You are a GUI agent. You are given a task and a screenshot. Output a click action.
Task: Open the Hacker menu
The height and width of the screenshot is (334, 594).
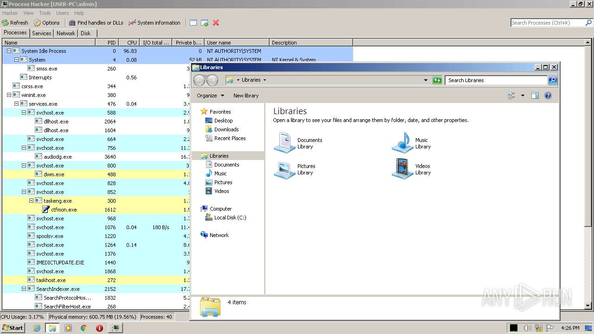(10, 13)
